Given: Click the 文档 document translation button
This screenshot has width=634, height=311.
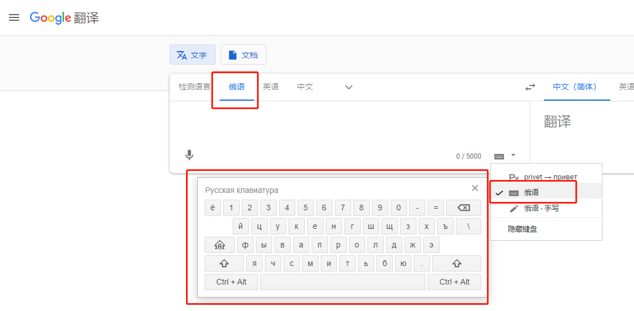Looking at the screenshot, I should pos(243,55).
